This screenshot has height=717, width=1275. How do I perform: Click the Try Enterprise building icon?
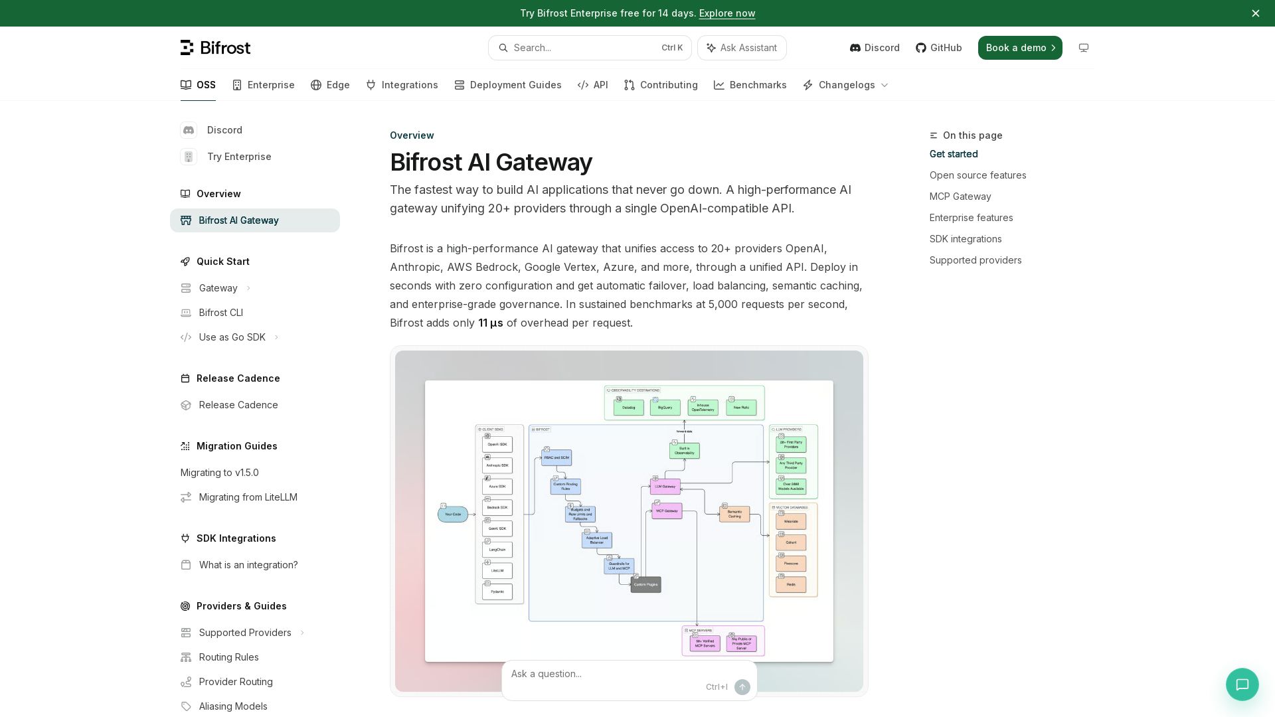189,157
